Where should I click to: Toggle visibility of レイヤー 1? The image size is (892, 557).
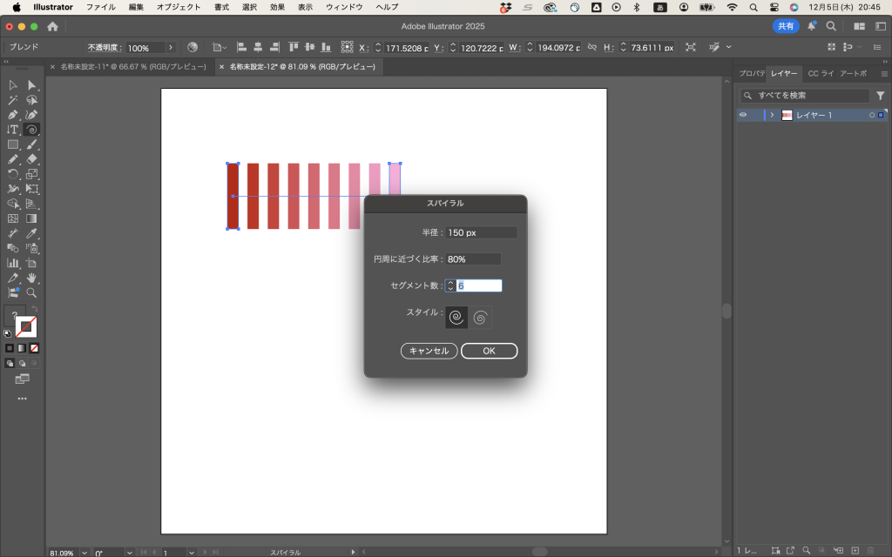tap(743, 115)
